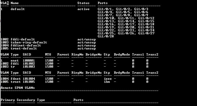Click the 'fddinet-default' VLAN name

tap(26, 45)
